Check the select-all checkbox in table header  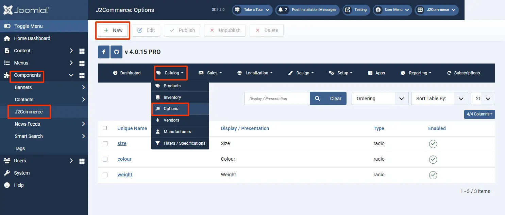(x=105, y=128)
